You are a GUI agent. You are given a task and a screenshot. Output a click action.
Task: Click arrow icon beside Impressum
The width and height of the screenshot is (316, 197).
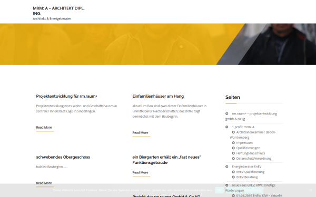[233, 143]
